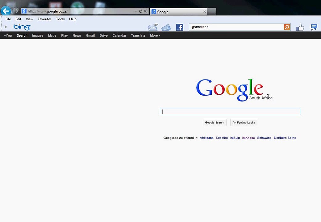
Task: Open the weather icon showing 16°
Action: (153, 27)
